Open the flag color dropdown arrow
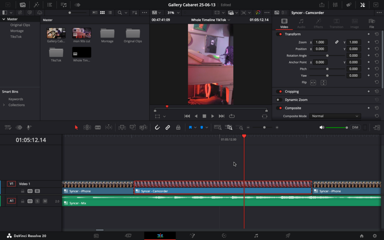This screenshot has height=240, width=384. 195,127
